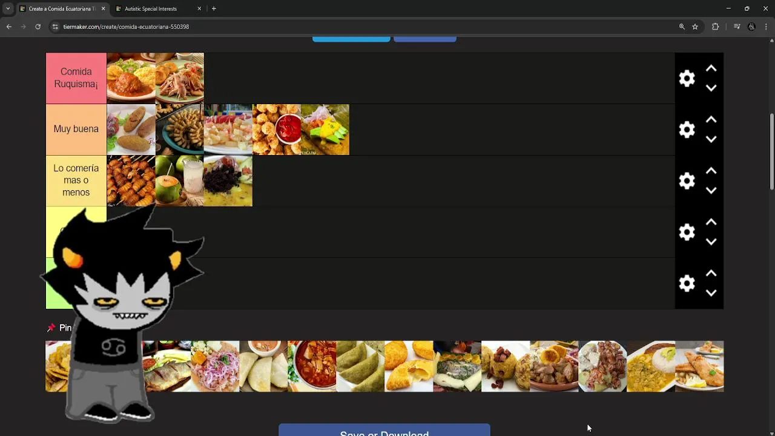The width and height of the screenshot is (775, 436).
Task: Click the page vertical scrollbar thumb
Action: (x=772, y=151)
